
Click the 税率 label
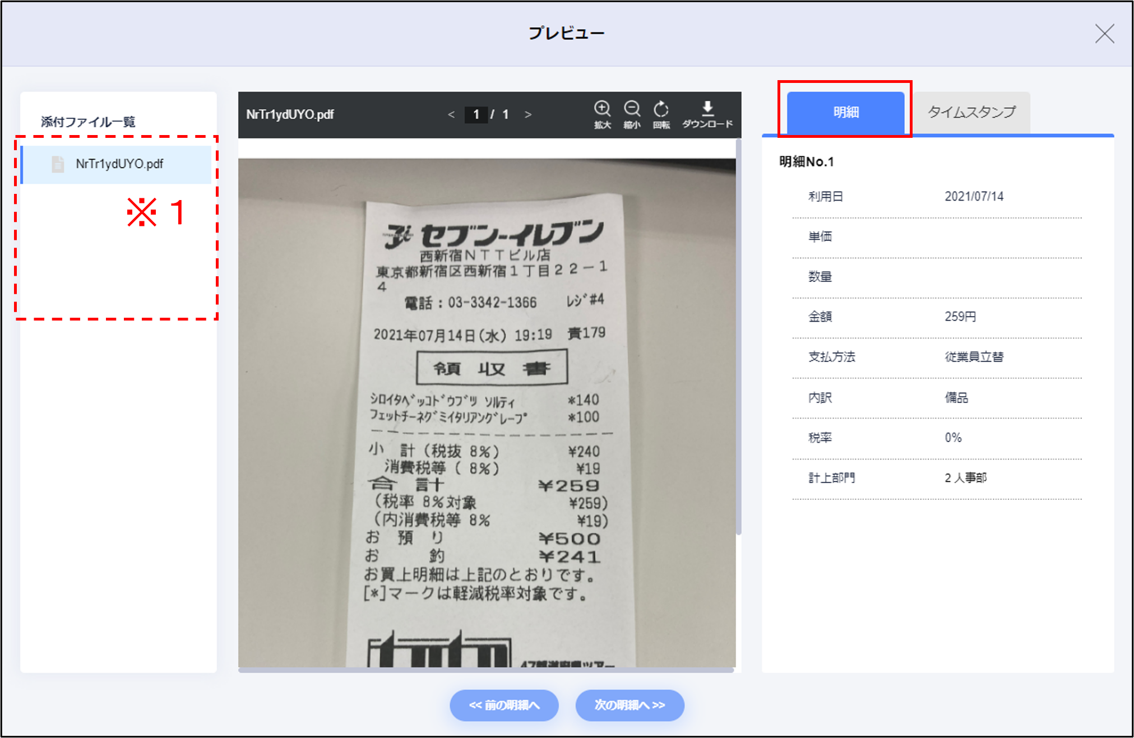820,438
